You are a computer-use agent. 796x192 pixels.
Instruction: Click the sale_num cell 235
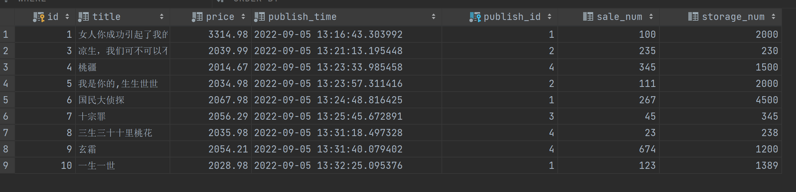[x=648, y=51]
